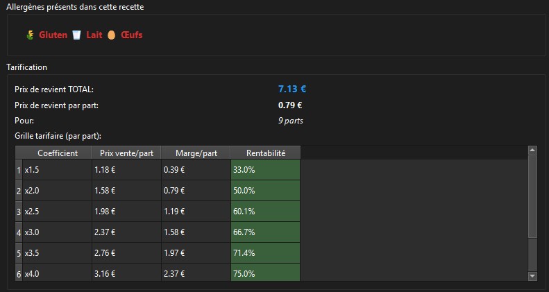549x292 pixels.
Task: Click the Prix vente/part column header
Action: click(x=126, y=153)
